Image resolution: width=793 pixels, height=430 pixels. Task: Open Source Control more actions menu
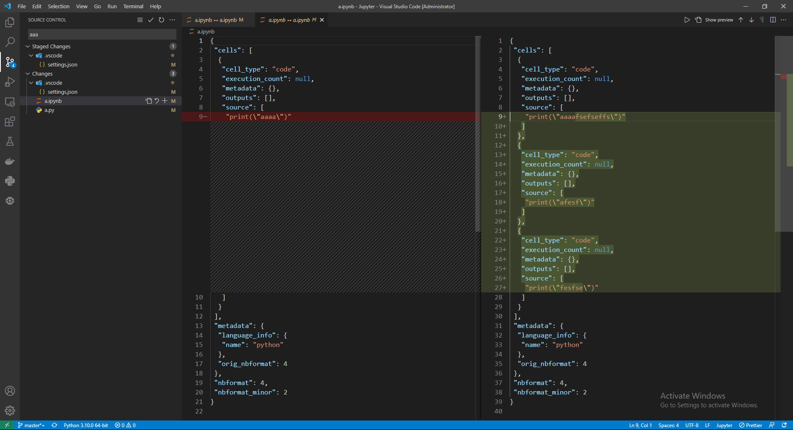[x=172, y=20]
